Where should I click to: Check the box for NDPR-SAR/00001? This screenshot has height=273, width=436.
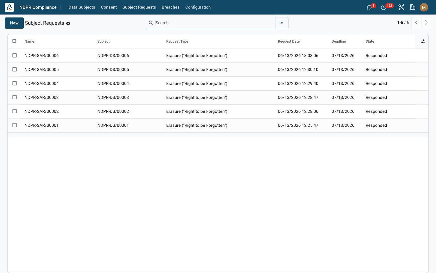pos(14,125)
